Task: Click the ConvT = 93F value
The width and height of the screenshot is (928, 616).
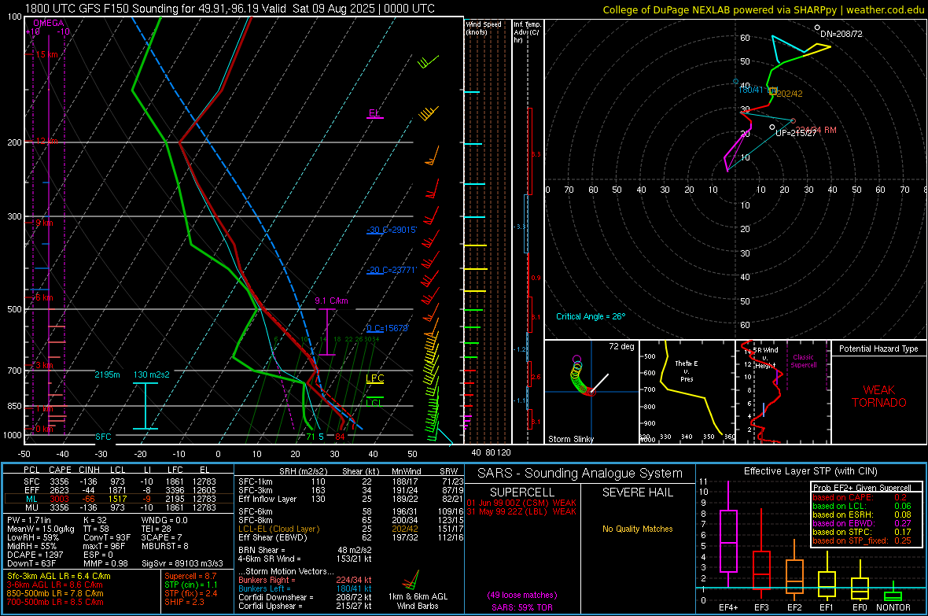Action: tap(107, 538)
